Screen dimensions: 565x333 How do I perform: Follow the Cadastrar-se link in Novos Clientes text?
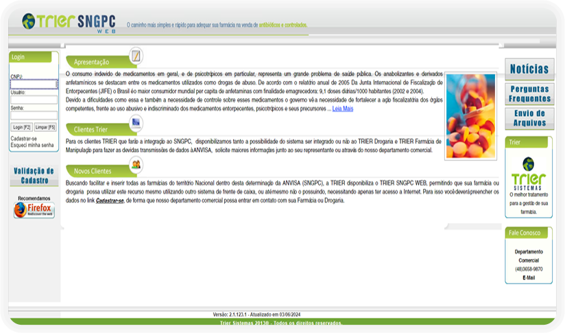coord(110,200)
